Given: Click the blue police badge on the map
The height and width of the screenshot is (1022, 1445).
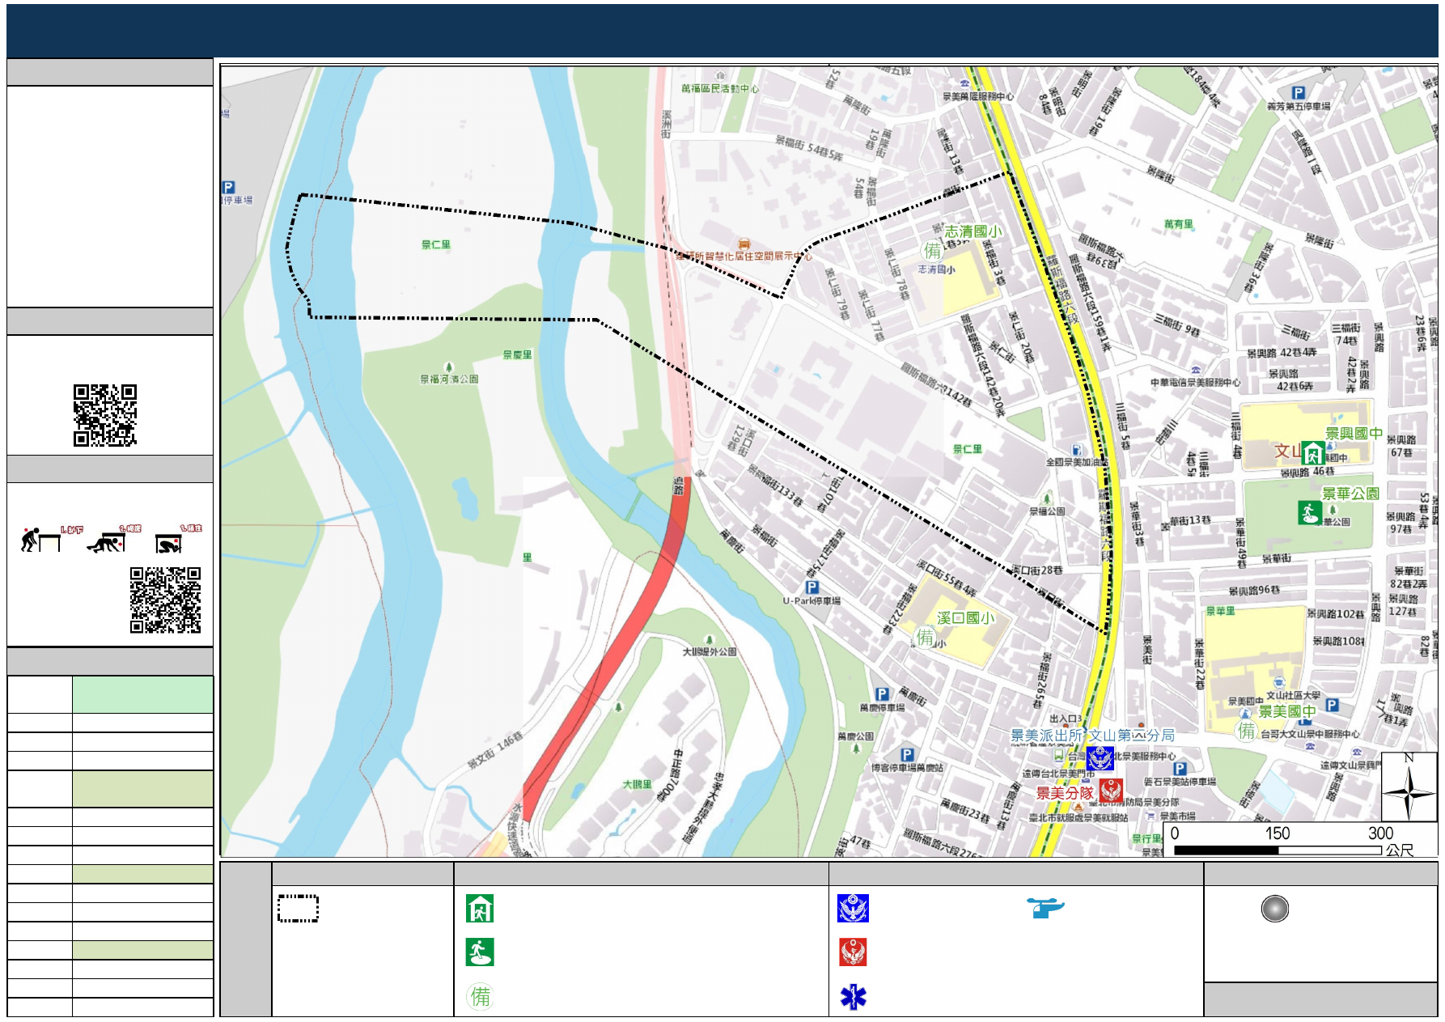Looking at the screenshot, I should point(1100,759).
